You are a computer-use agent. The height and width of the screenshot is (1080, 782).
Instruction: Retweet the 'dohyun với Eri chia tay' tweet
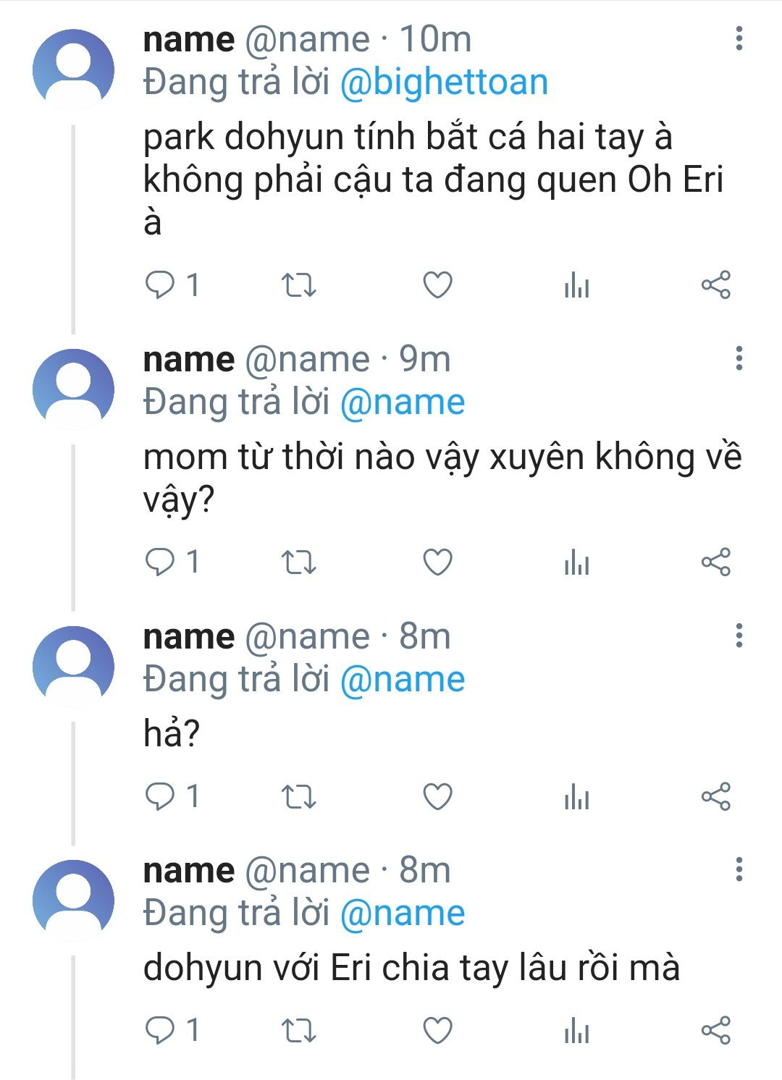click(x=298, y=1030)
